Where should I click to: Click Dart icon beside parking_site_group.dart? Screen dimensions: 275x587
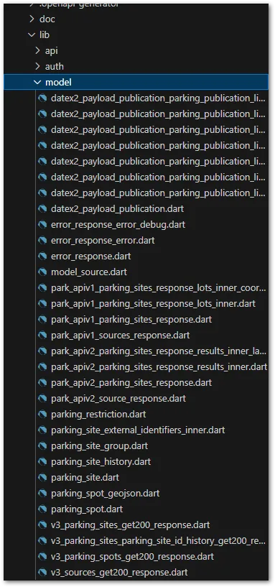click(42, 446)
